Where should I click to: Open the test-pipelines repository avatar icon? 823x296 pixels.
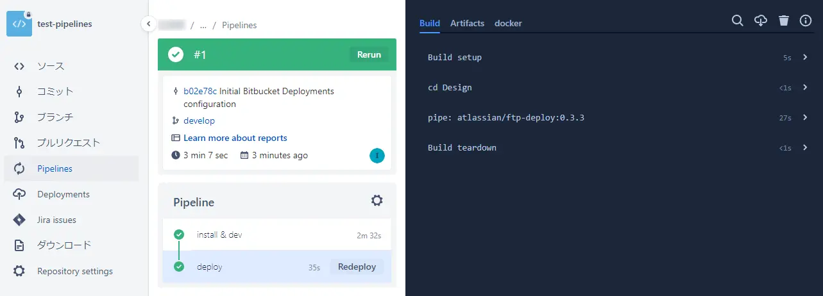pos(19,24)
